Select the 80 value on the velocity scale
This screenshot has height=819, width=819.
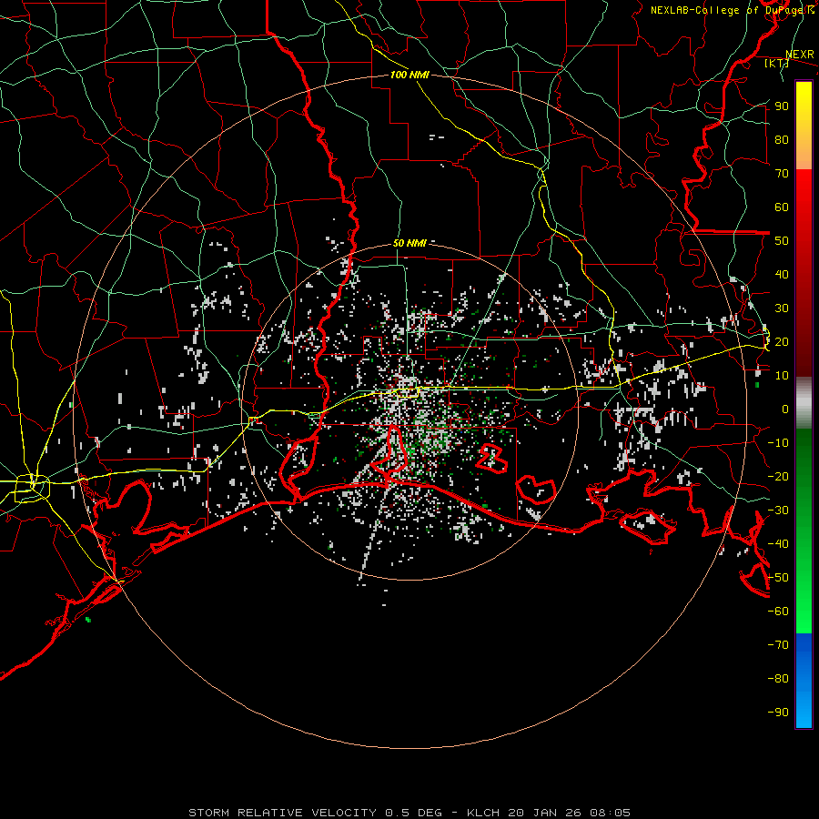(x=782, y=139)
